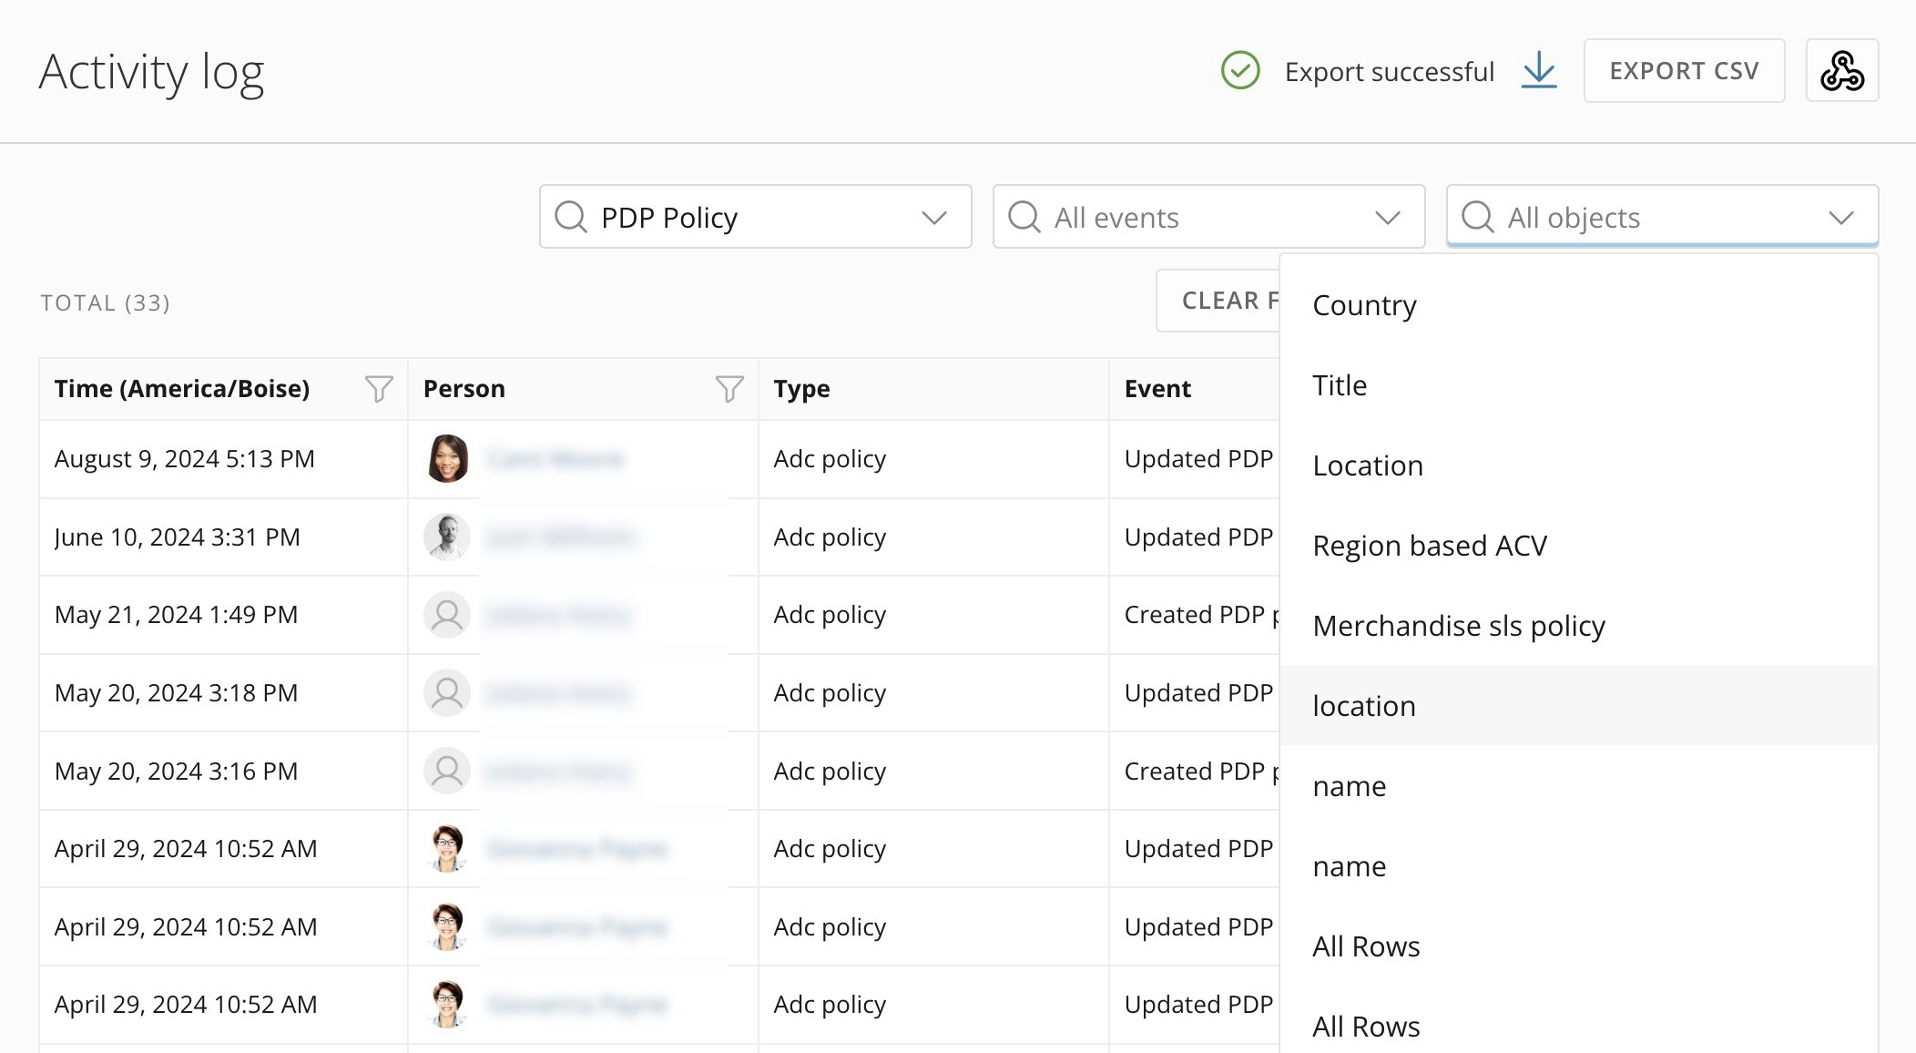This screenshot has height=1053, width=1916.
Task: Select Country from the objects list
Action: (x=1364, y=305)
